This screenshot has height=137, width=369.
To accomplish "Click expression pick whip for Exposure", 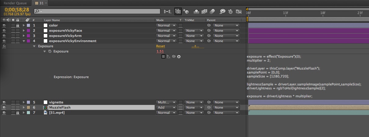I will pos(174,56).
